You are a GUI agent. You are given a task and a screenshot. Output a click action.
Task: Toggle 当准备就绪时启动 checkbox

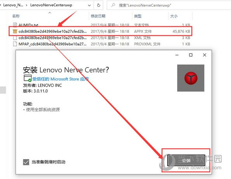click(26, 162)
